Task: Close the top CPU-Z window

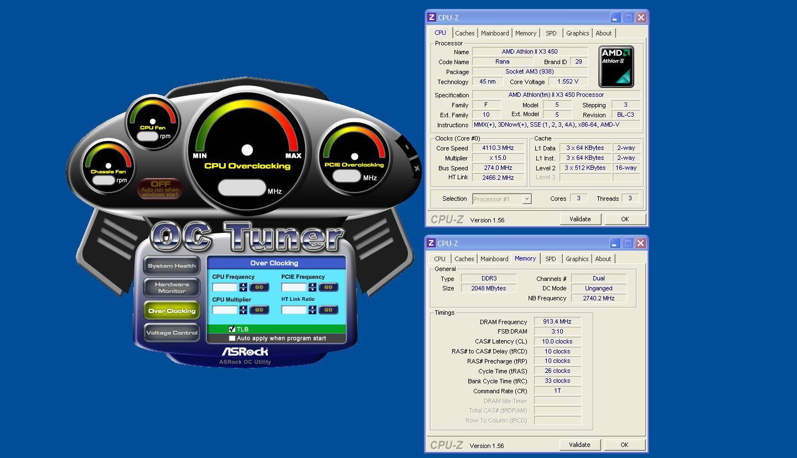Action: click(641, 17)
